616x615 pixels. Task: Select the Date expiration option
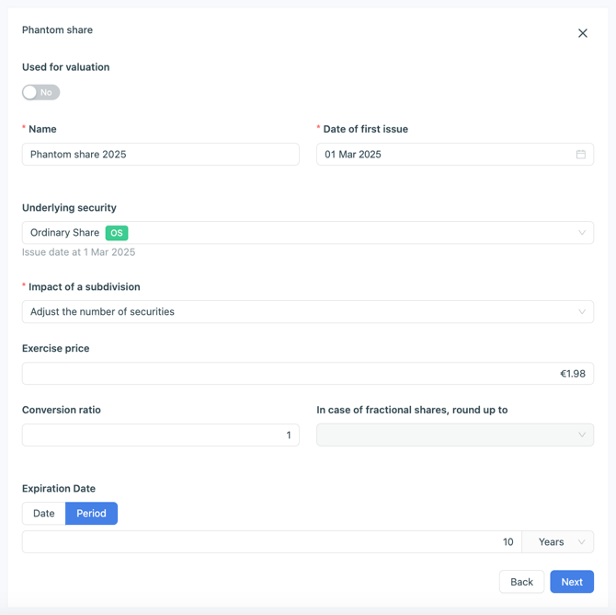coord(44,514)
